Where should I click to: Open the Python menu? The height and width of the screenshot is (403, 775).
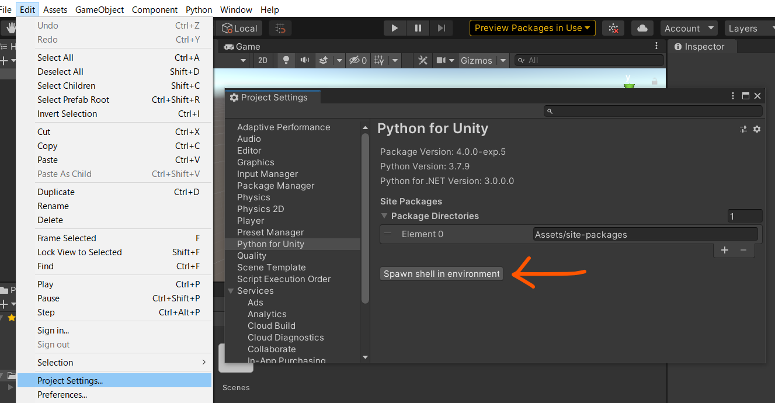coord(199,9)
